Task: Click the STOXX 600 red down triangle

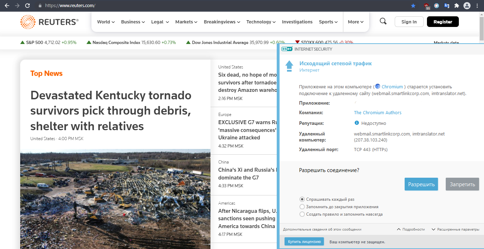Action: [x=297, y=42]
